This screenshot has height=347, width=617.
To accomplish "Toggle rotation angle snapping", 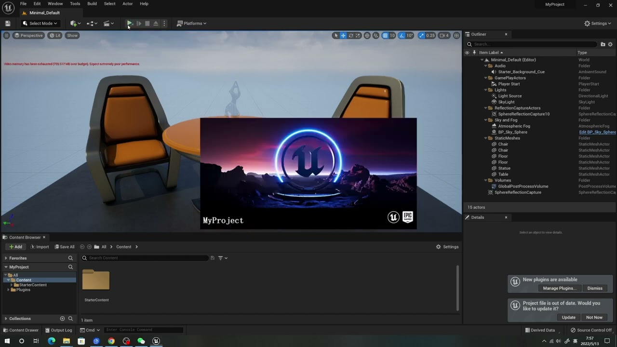I will tap(402, 35).
